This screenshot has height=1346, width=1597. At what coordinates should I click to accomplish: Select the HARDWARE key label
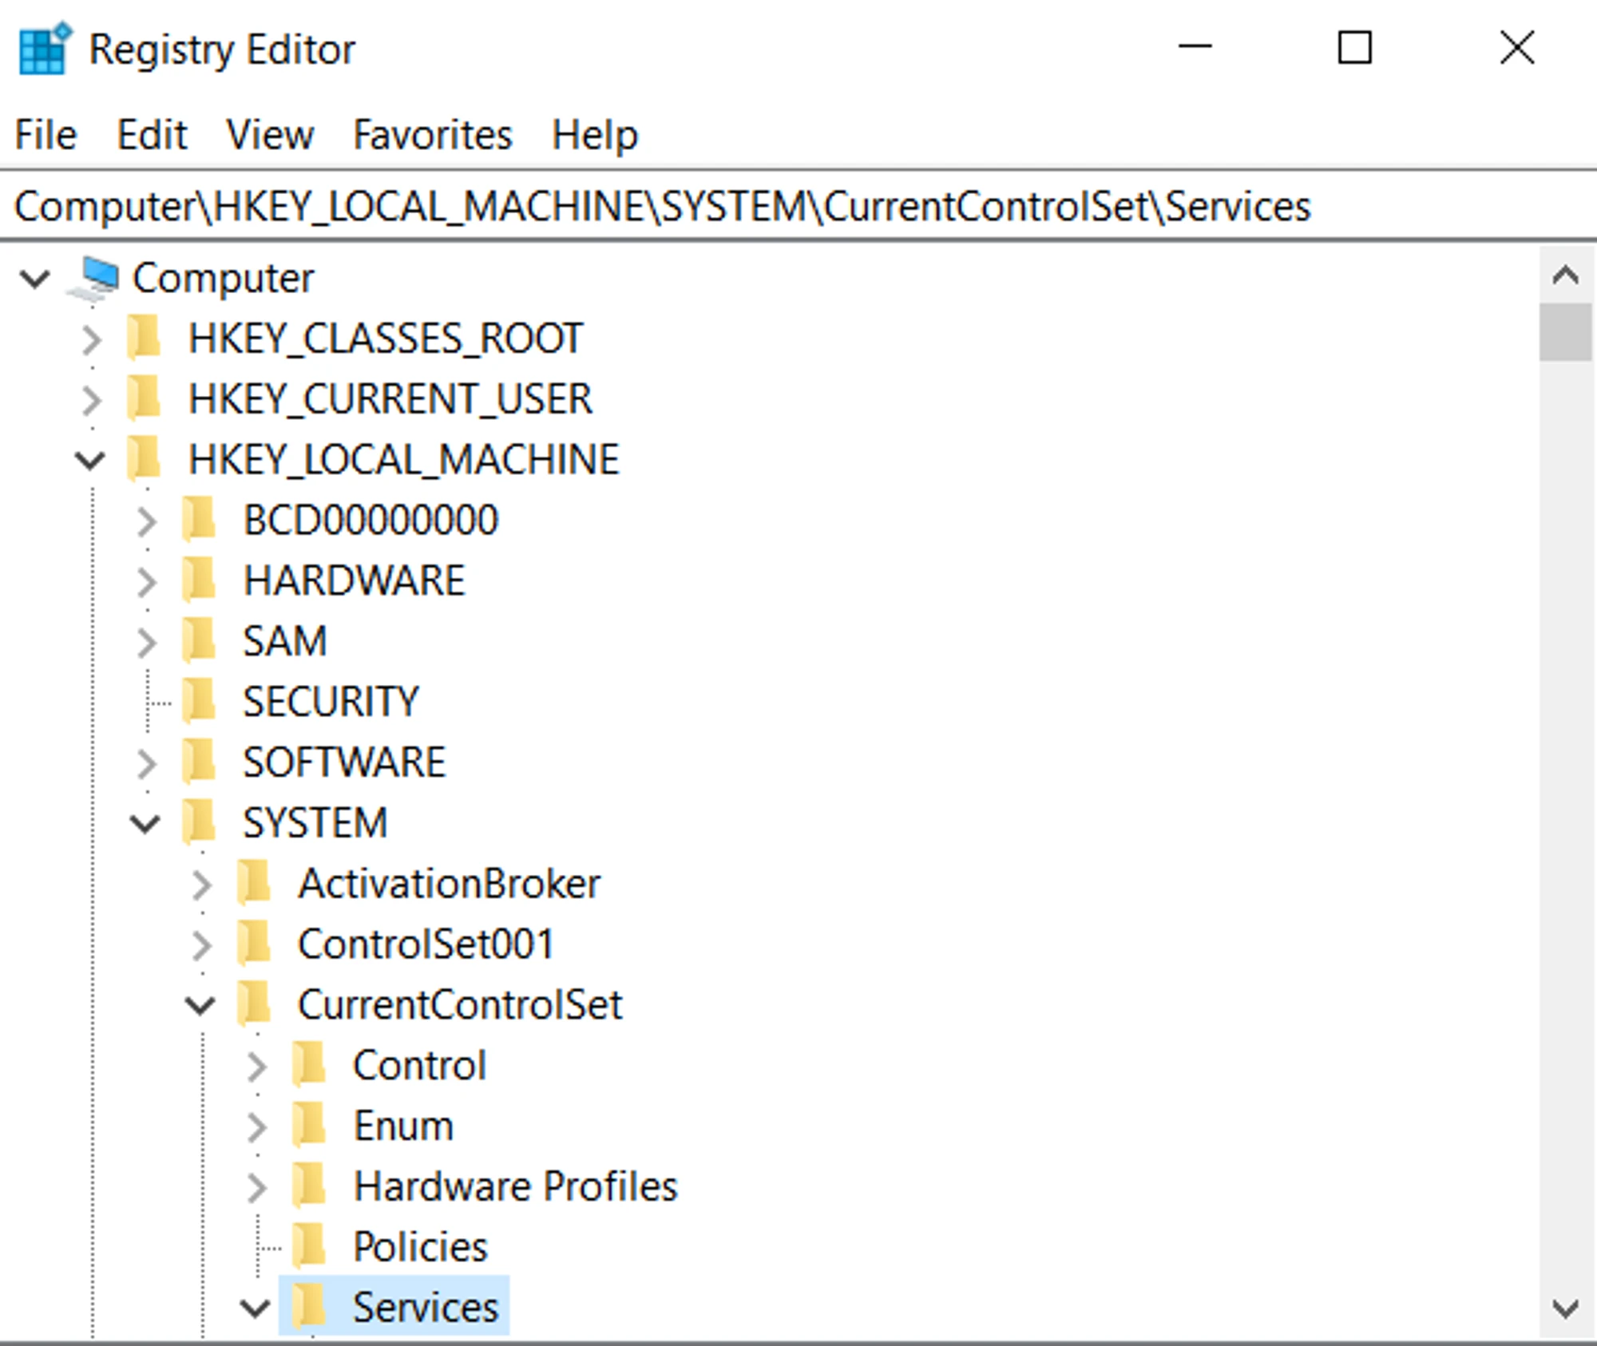354,580
